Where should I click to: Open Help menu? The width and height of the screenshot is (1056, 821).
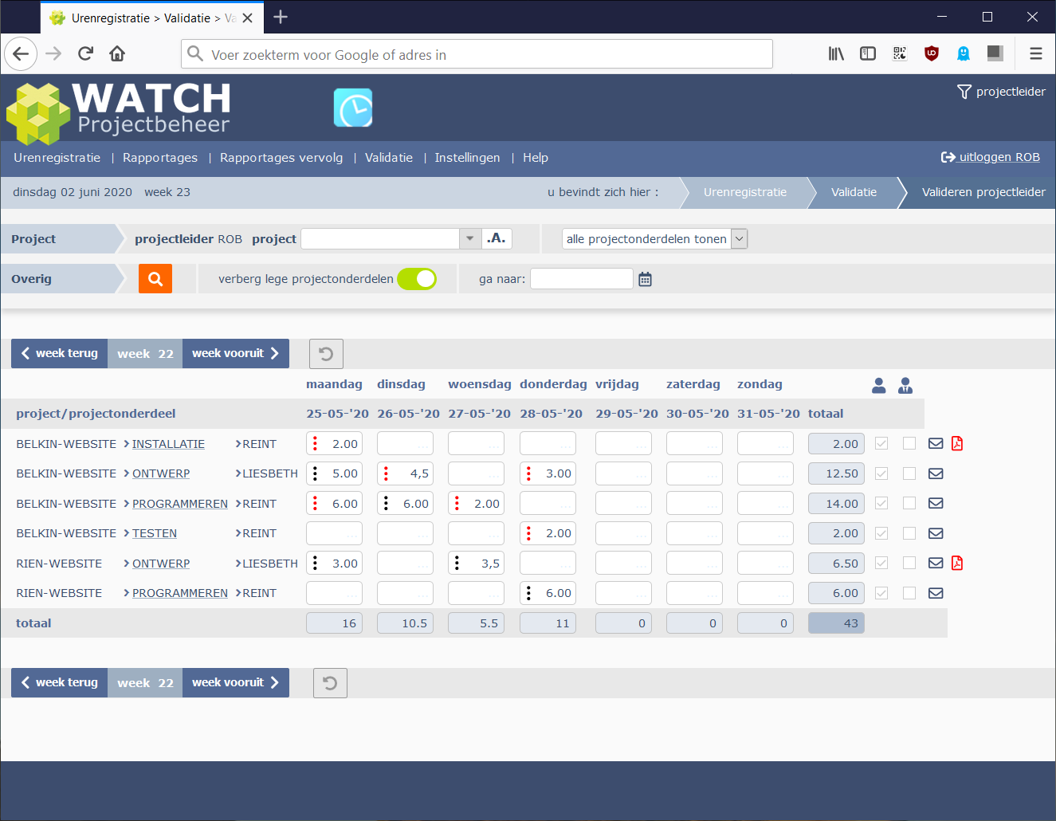(536, 158)
